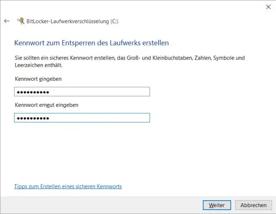Open "Tipps zum Erstellen eines sicheren Kennworts" link
This screenshot has width=276, height=214.
point(68,186)
